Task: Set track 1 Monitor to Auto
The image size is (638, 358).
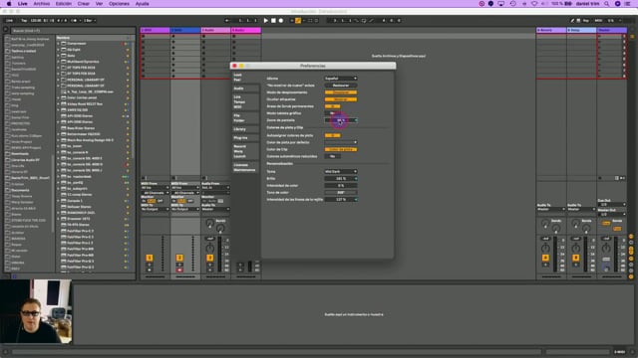Action: tap(152, 201)
